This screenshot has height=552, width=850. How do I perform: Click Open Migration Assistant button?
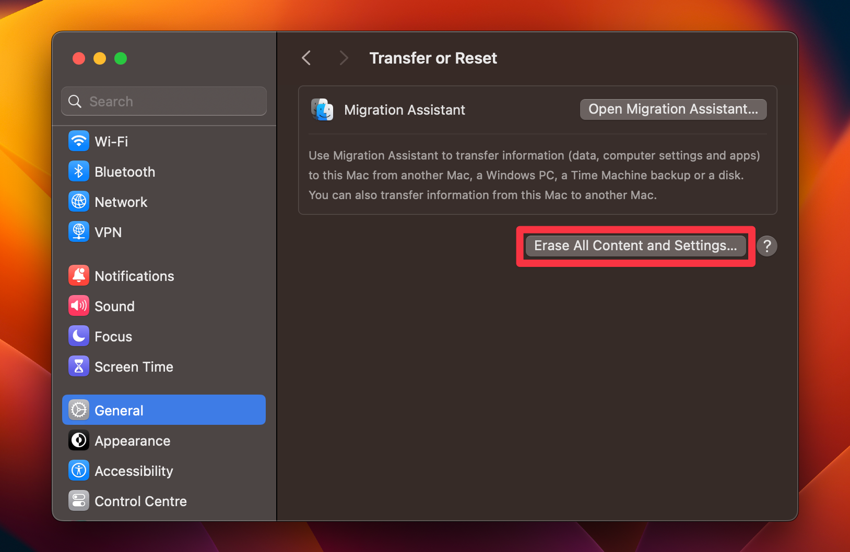(x=672, y=109)
